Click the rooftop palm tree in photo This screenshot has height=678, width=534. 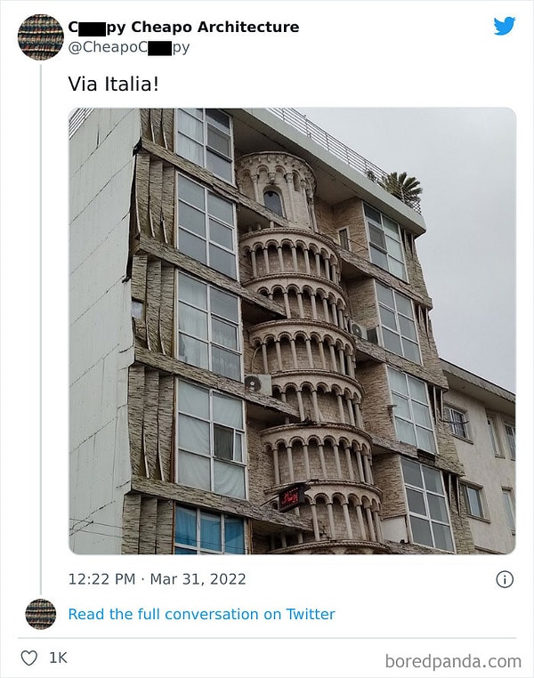pos(401,186)
